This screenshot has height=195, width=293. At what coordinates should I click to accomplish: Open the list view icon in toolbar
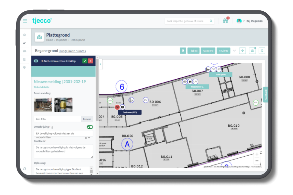252,51
